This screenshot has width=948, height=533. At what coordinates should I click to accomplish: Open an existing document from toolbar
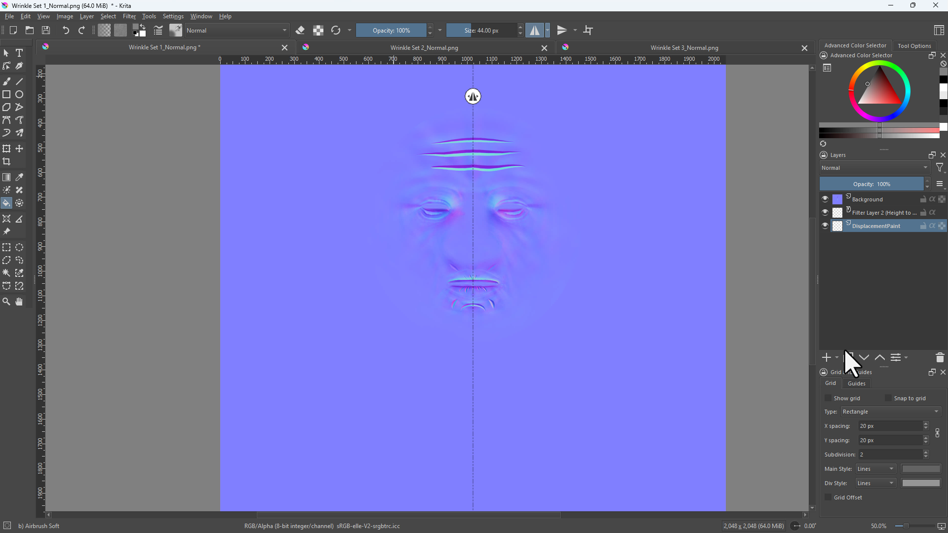(x=30, y=30)
